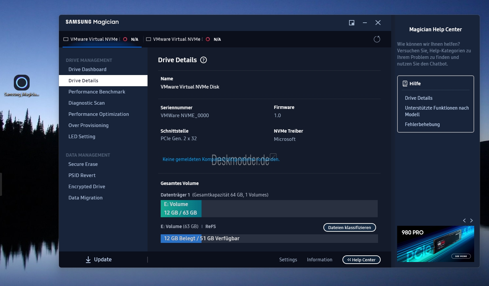The image size is (489, 286).
Task: Open Encrypted Drive page
Action: [103, 187]
